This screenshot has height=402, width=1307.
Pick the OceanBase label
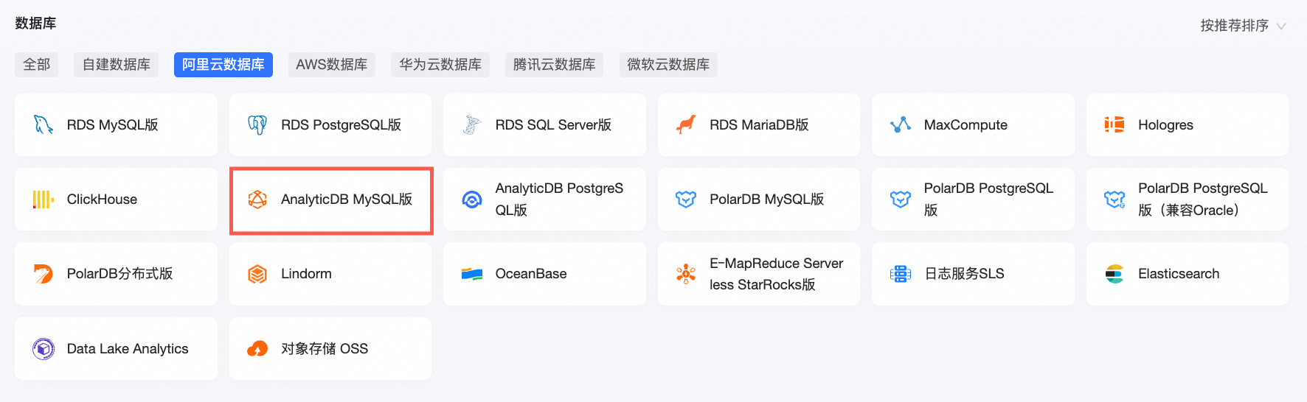click(x=531, y=274)
